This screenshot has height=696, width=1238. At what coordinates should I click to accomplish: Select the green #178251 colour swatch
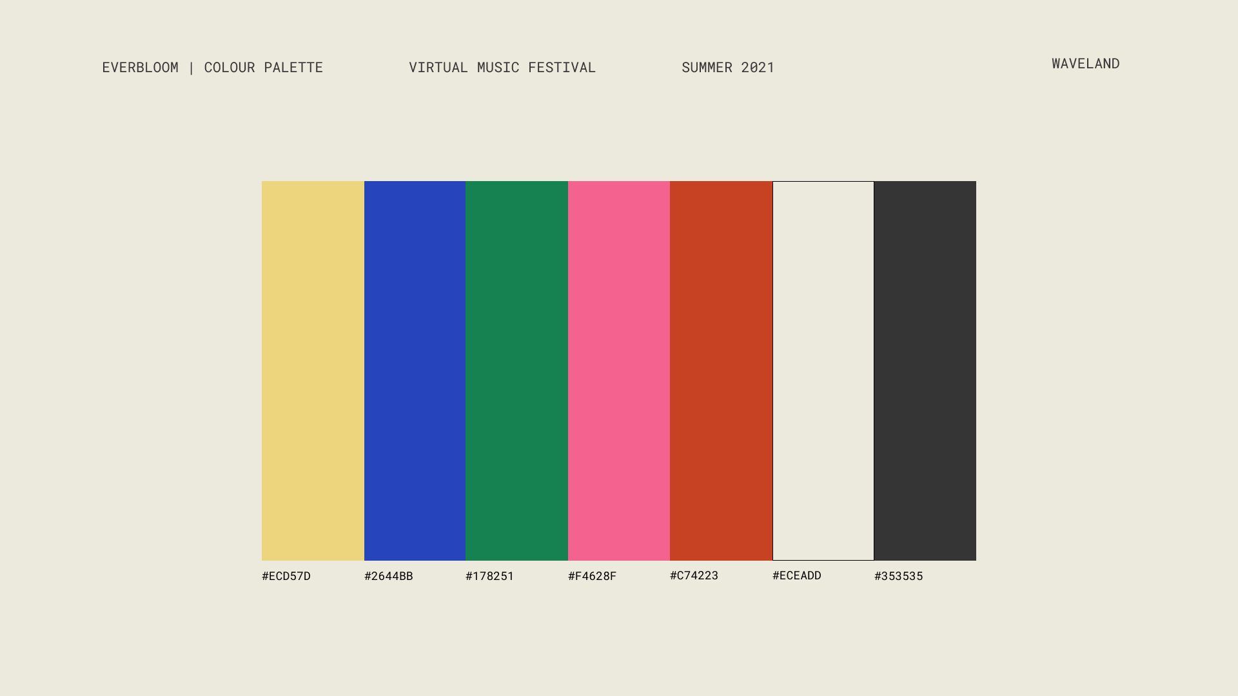coord(516,371)
